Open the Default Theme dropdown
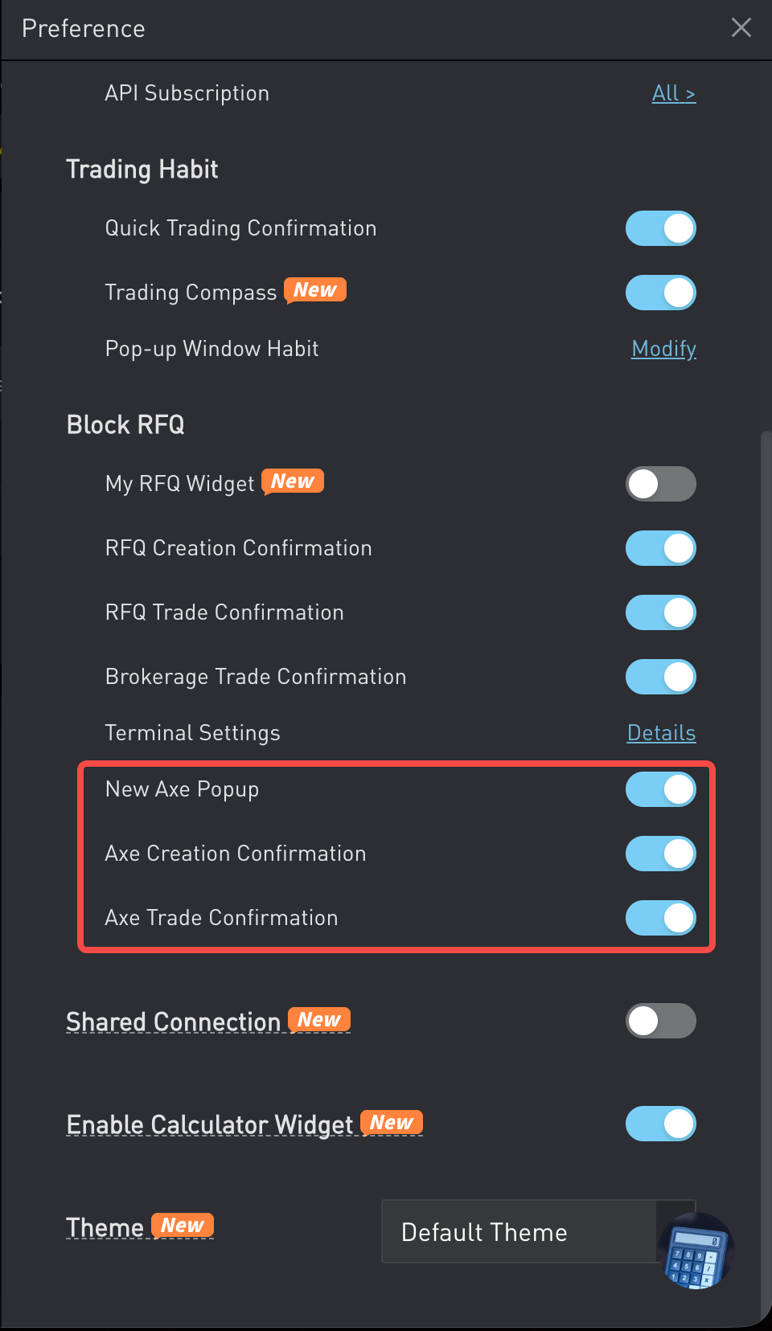Viewport: 772px width, 1331px height. [519, 1231]
